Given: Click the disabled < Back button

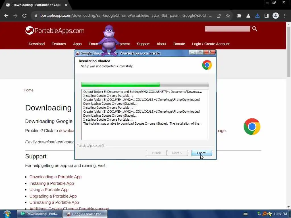Looking at the screenshot, I should pyautogui.click(x=156, y=153).
